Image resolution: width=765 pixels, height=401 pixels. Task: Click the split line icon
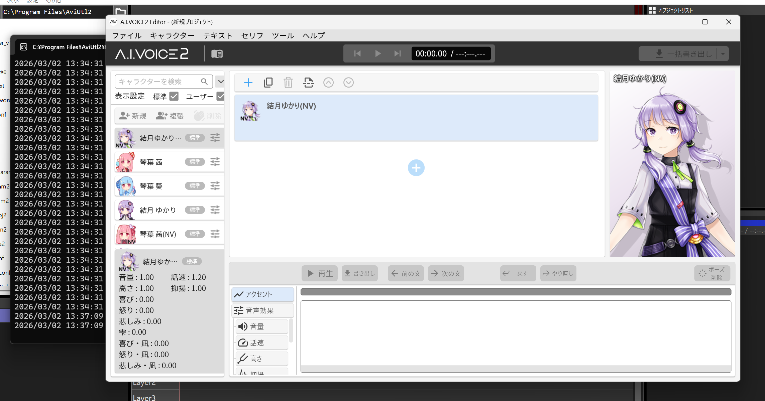pos(308,83)
